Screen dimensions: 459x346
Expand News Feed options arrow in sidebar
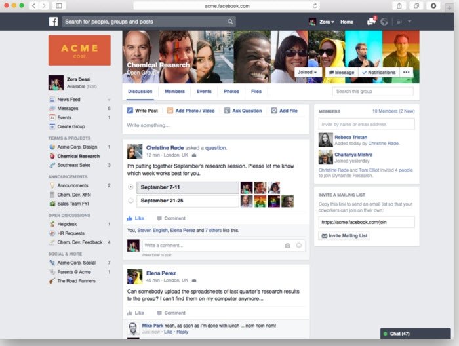tap(109, 100)
